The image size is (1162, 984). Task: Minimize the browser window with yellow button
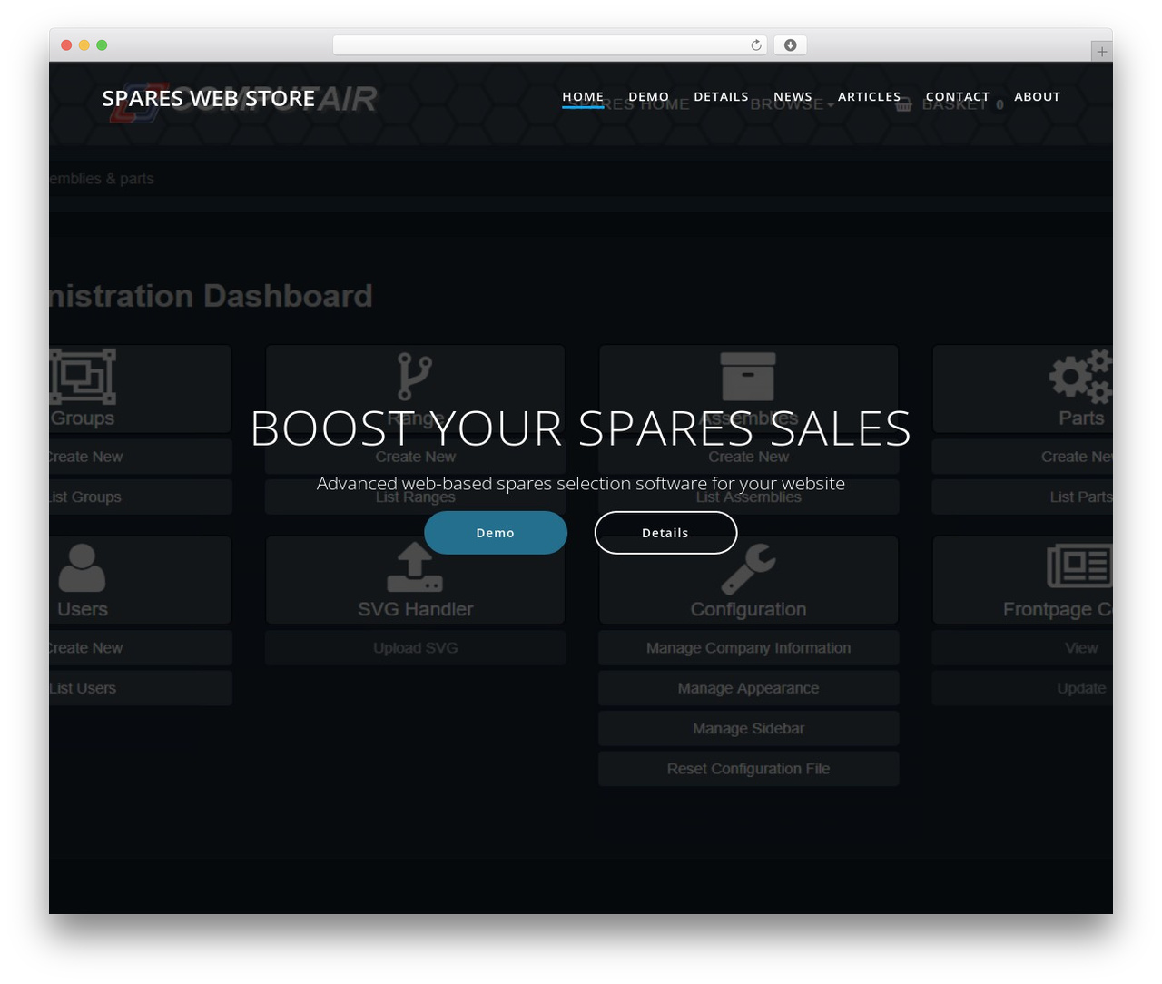click(84, 45)
